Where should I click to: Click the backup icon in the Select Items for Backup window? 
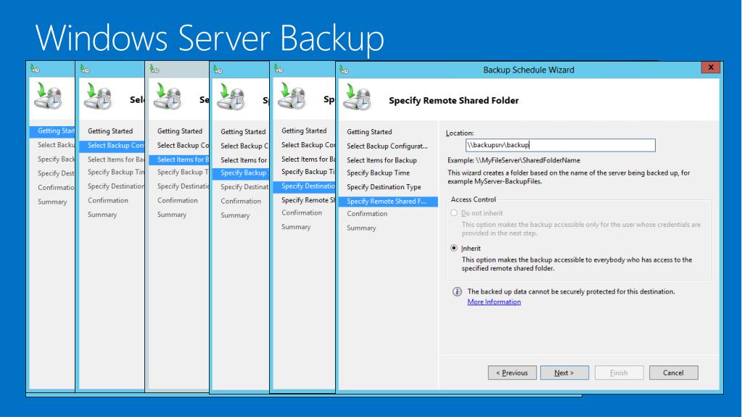(x=168, y=96)
